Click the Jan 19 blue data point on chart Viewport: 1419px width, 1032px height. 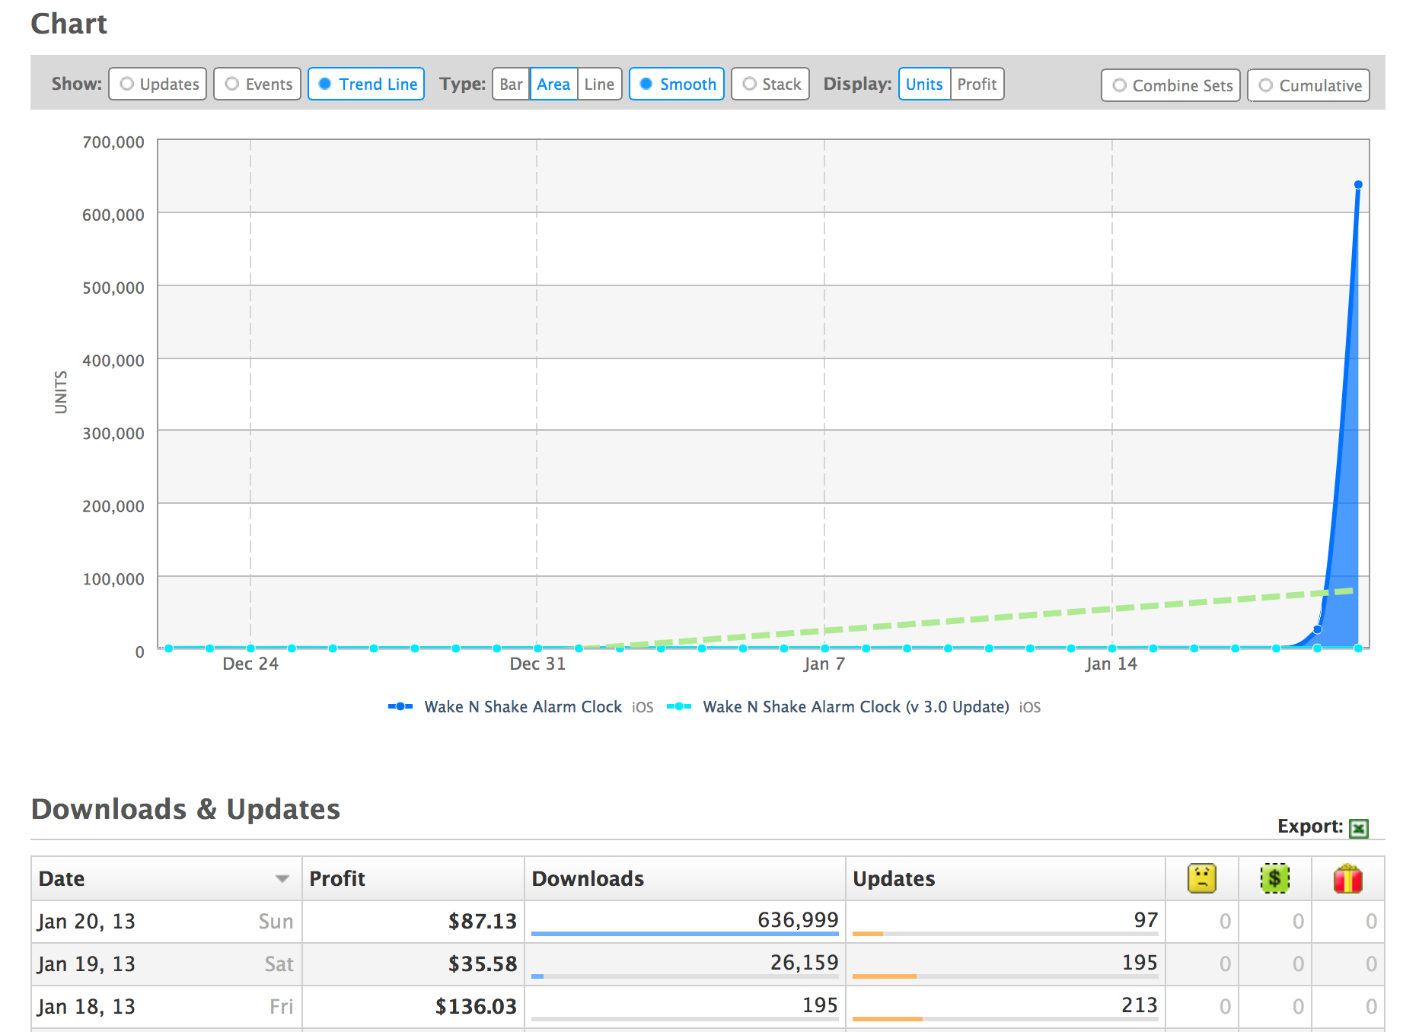(x=1317, y=629)
